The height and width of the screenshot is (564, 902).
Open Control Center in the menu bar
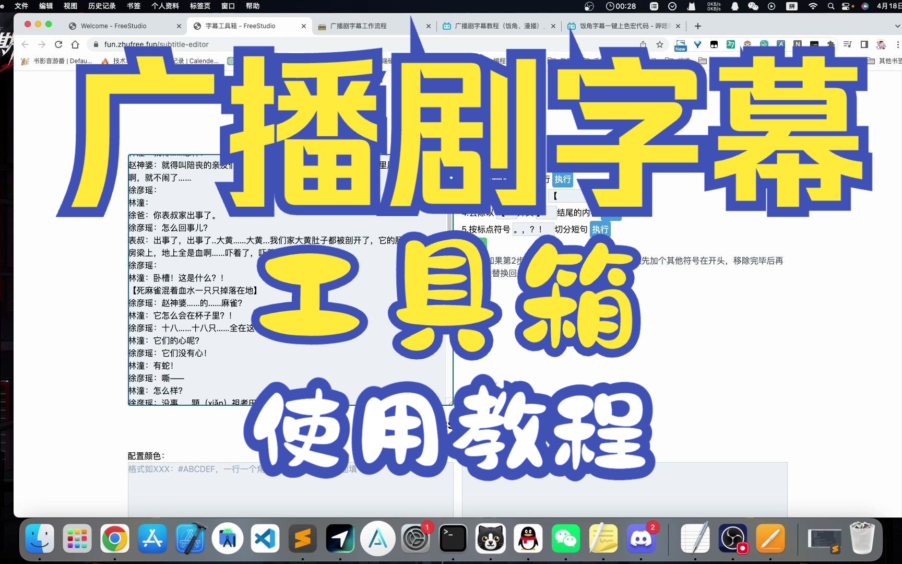(x=847, y=6)
